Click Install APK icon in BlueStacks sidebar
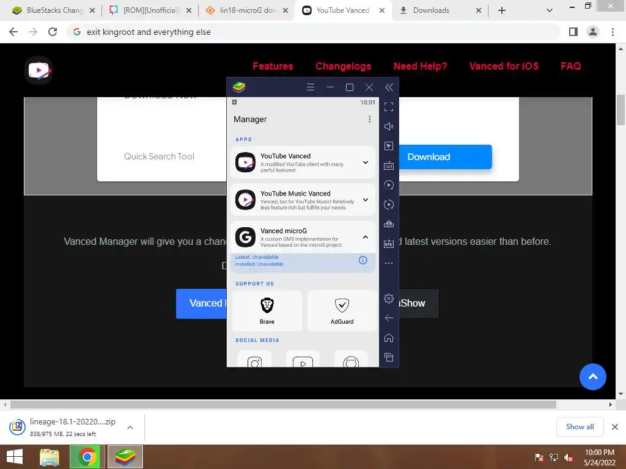Viewport: 626px width, 469px height. [x=389, y=244]
